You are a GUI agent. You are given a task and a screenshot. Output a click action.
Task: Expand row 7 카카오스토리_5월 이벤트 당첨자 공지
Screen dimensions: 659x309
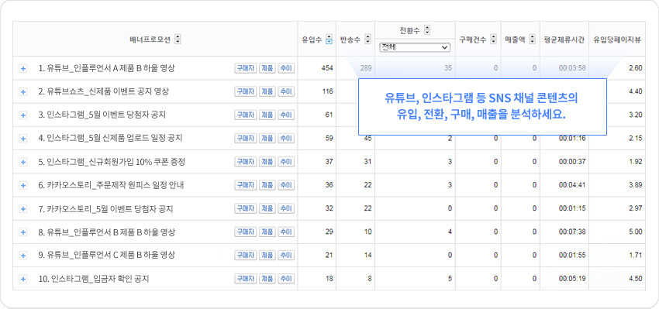(23, 208)
